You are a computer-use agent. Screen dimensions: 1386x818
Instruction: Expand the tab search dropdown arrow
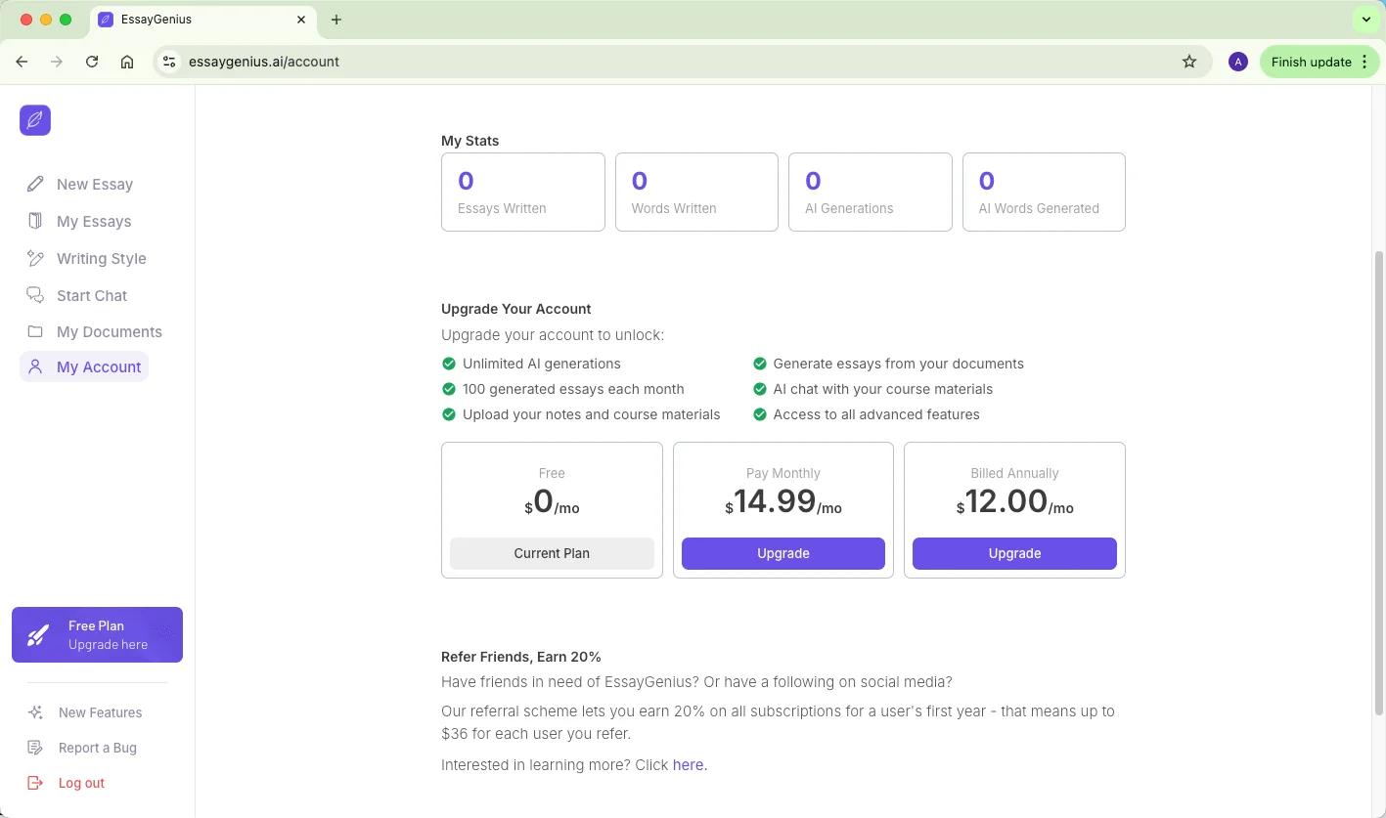tap(1365, 20)
